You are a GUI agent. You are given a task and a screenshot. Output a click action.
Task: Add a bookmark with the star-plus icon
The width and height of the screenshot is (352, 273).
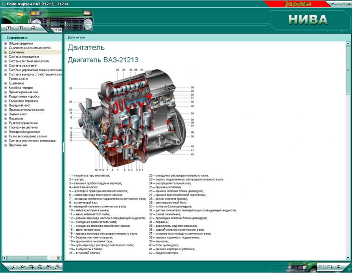coord(32,267)
